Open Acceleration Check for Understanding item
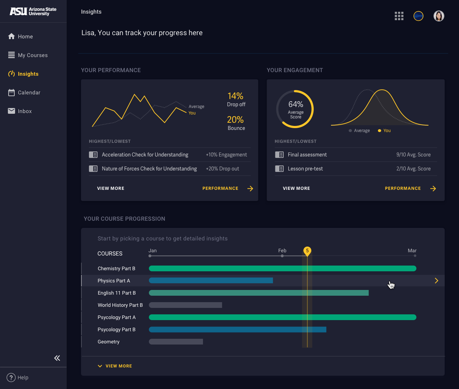459x389 pixels. [145, 155]
